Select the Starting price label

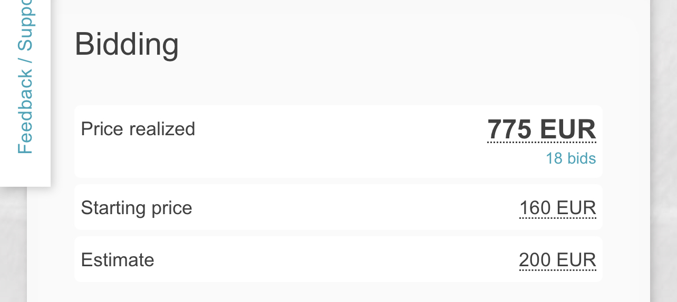(137, 208)
